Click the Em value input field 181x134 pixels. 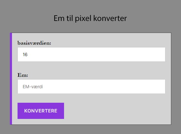coord(91,87)
